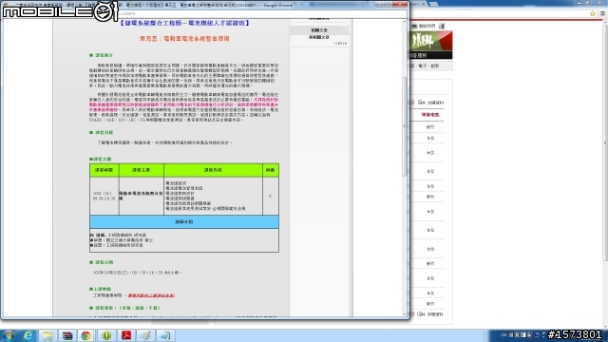This screenshot has height=342, width=608.
Task: Open the second sidebar link under 相關文章
Action: coord(319,37)
